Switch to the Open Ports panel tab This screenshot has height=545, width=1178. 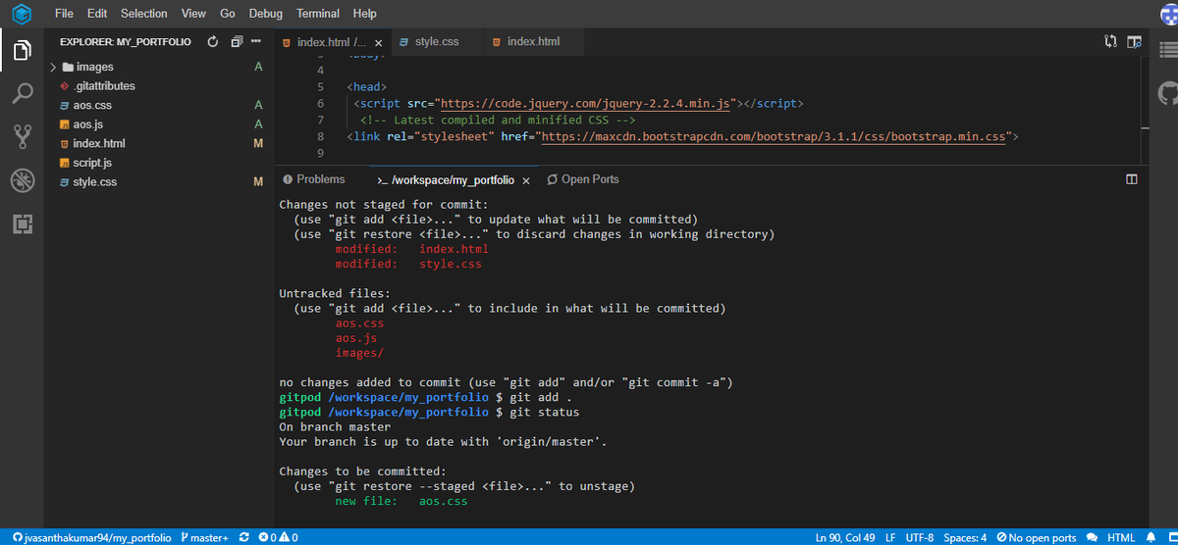point(583,179)
